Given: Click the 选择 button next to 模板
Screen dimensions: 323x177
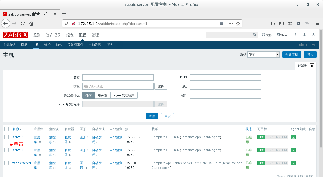Looking at the screenshot, I should click(x=161, y=86).
